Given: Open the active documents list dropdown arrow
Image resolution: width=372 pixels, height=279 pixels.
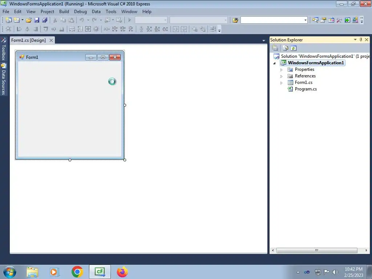Looking at the screenshot, I should coord(264,41).
